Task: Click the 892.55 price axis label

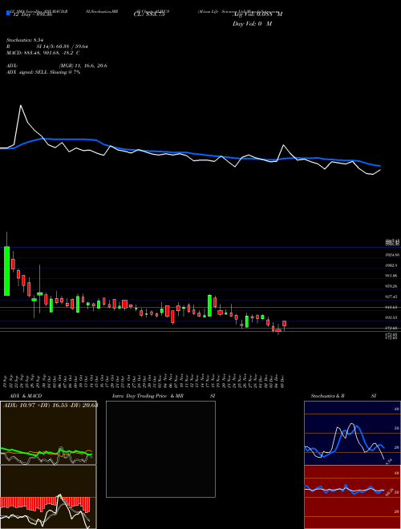Action: [393, 317]
